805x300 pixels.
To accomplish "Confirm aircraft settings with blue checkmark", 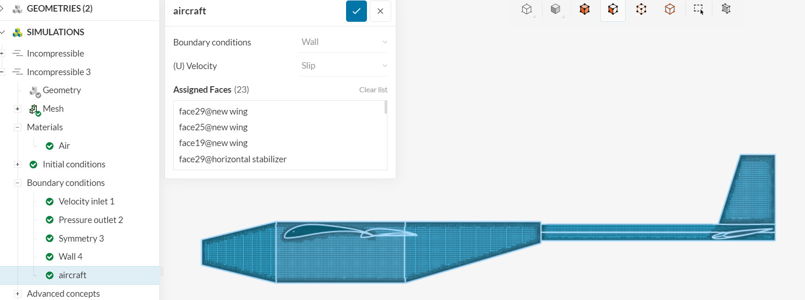I will click(356, 11).
